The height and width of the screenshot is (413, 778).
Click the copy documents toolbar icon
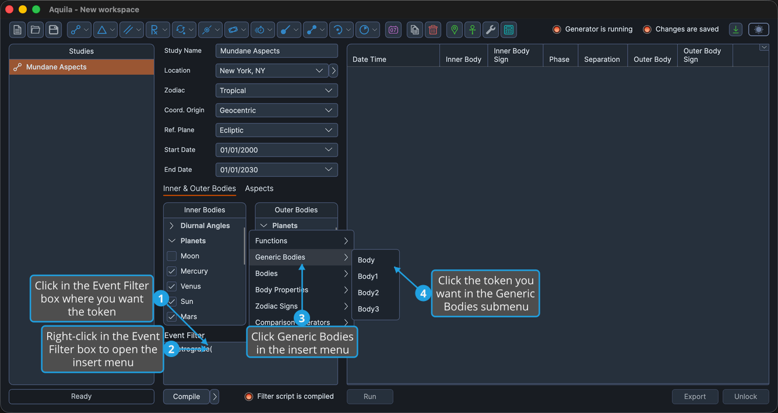coord(414,30)
